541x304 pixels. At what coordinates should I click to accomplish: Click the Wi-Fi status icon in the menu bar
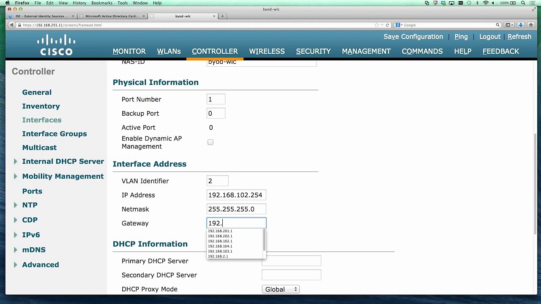(x=486, y=3)
